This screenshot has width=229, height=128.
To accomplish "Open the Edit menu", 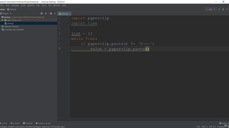I will click(x=2, y=5).
